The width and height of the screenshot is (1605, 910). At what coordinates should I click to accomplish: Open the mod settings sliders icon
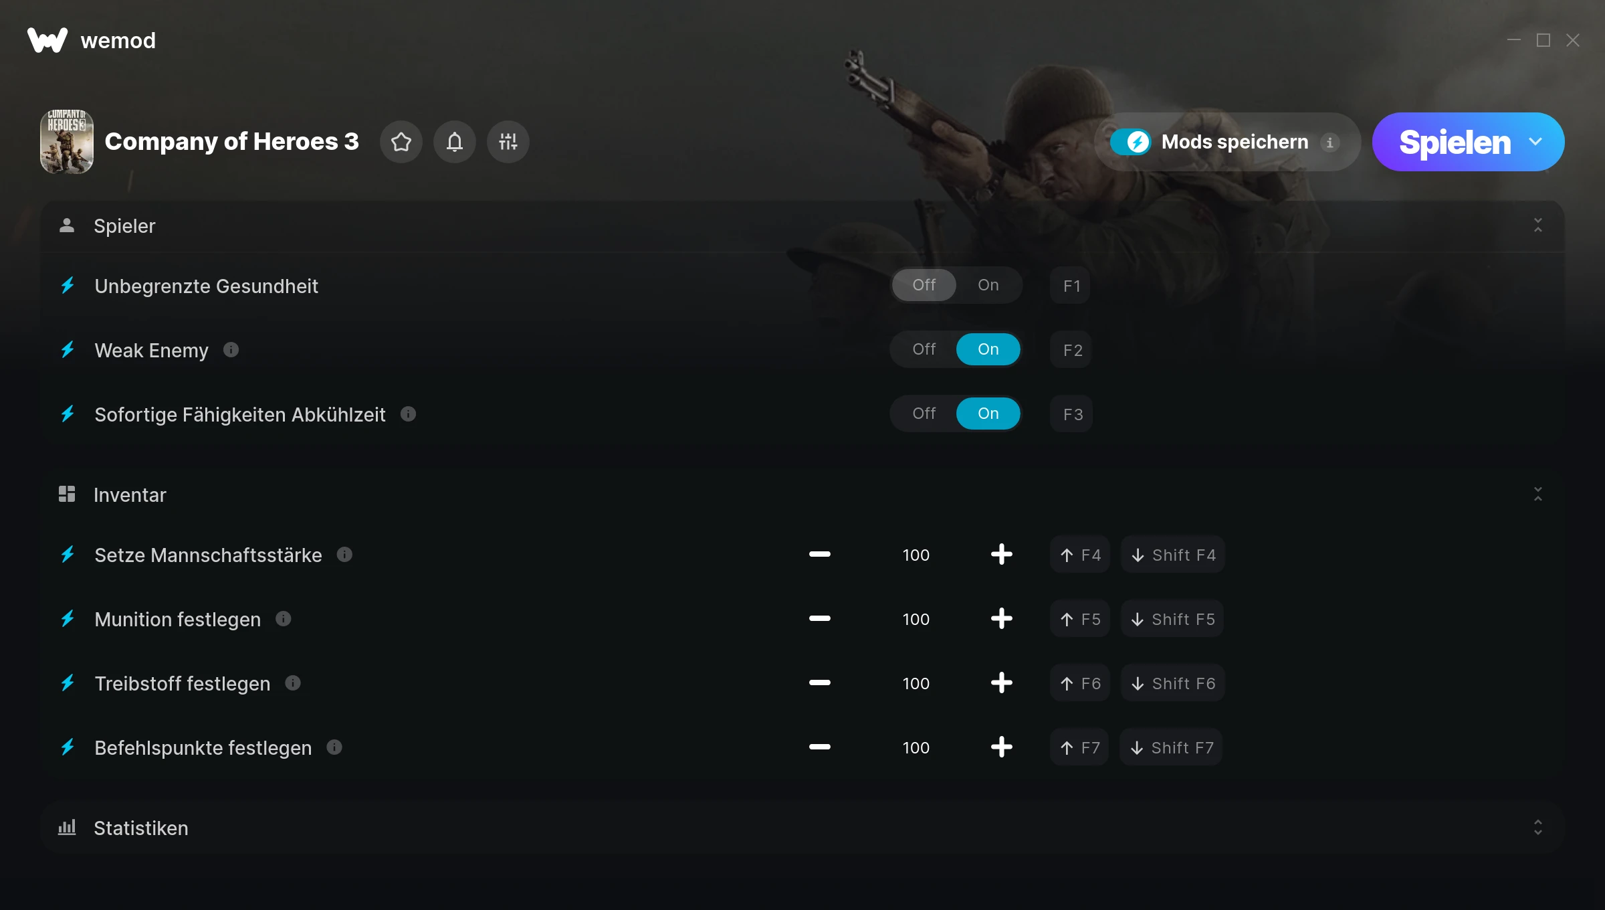[x=508, y=142]
